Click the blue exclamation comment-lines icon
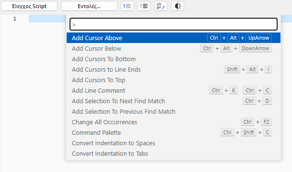This screenshot has width=292, height=172. (127, 6)
